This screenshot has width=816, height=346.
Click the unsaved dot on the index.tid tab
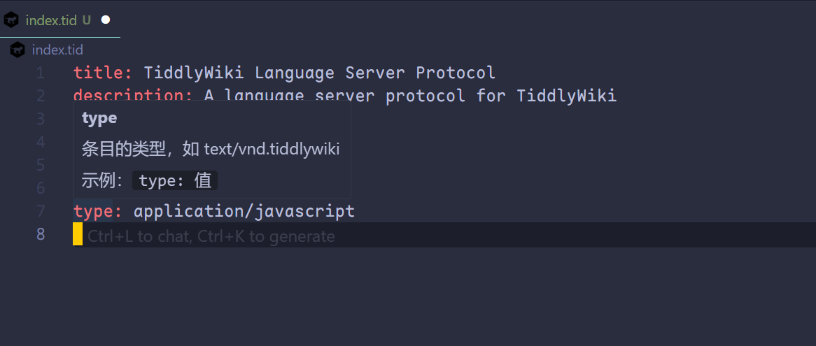(x=106, y=20)
